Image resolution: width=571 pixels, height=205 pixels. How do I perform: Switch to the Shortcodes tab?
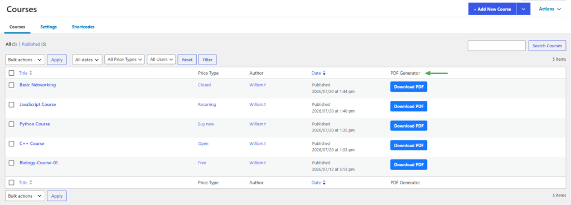pos(83,27)
